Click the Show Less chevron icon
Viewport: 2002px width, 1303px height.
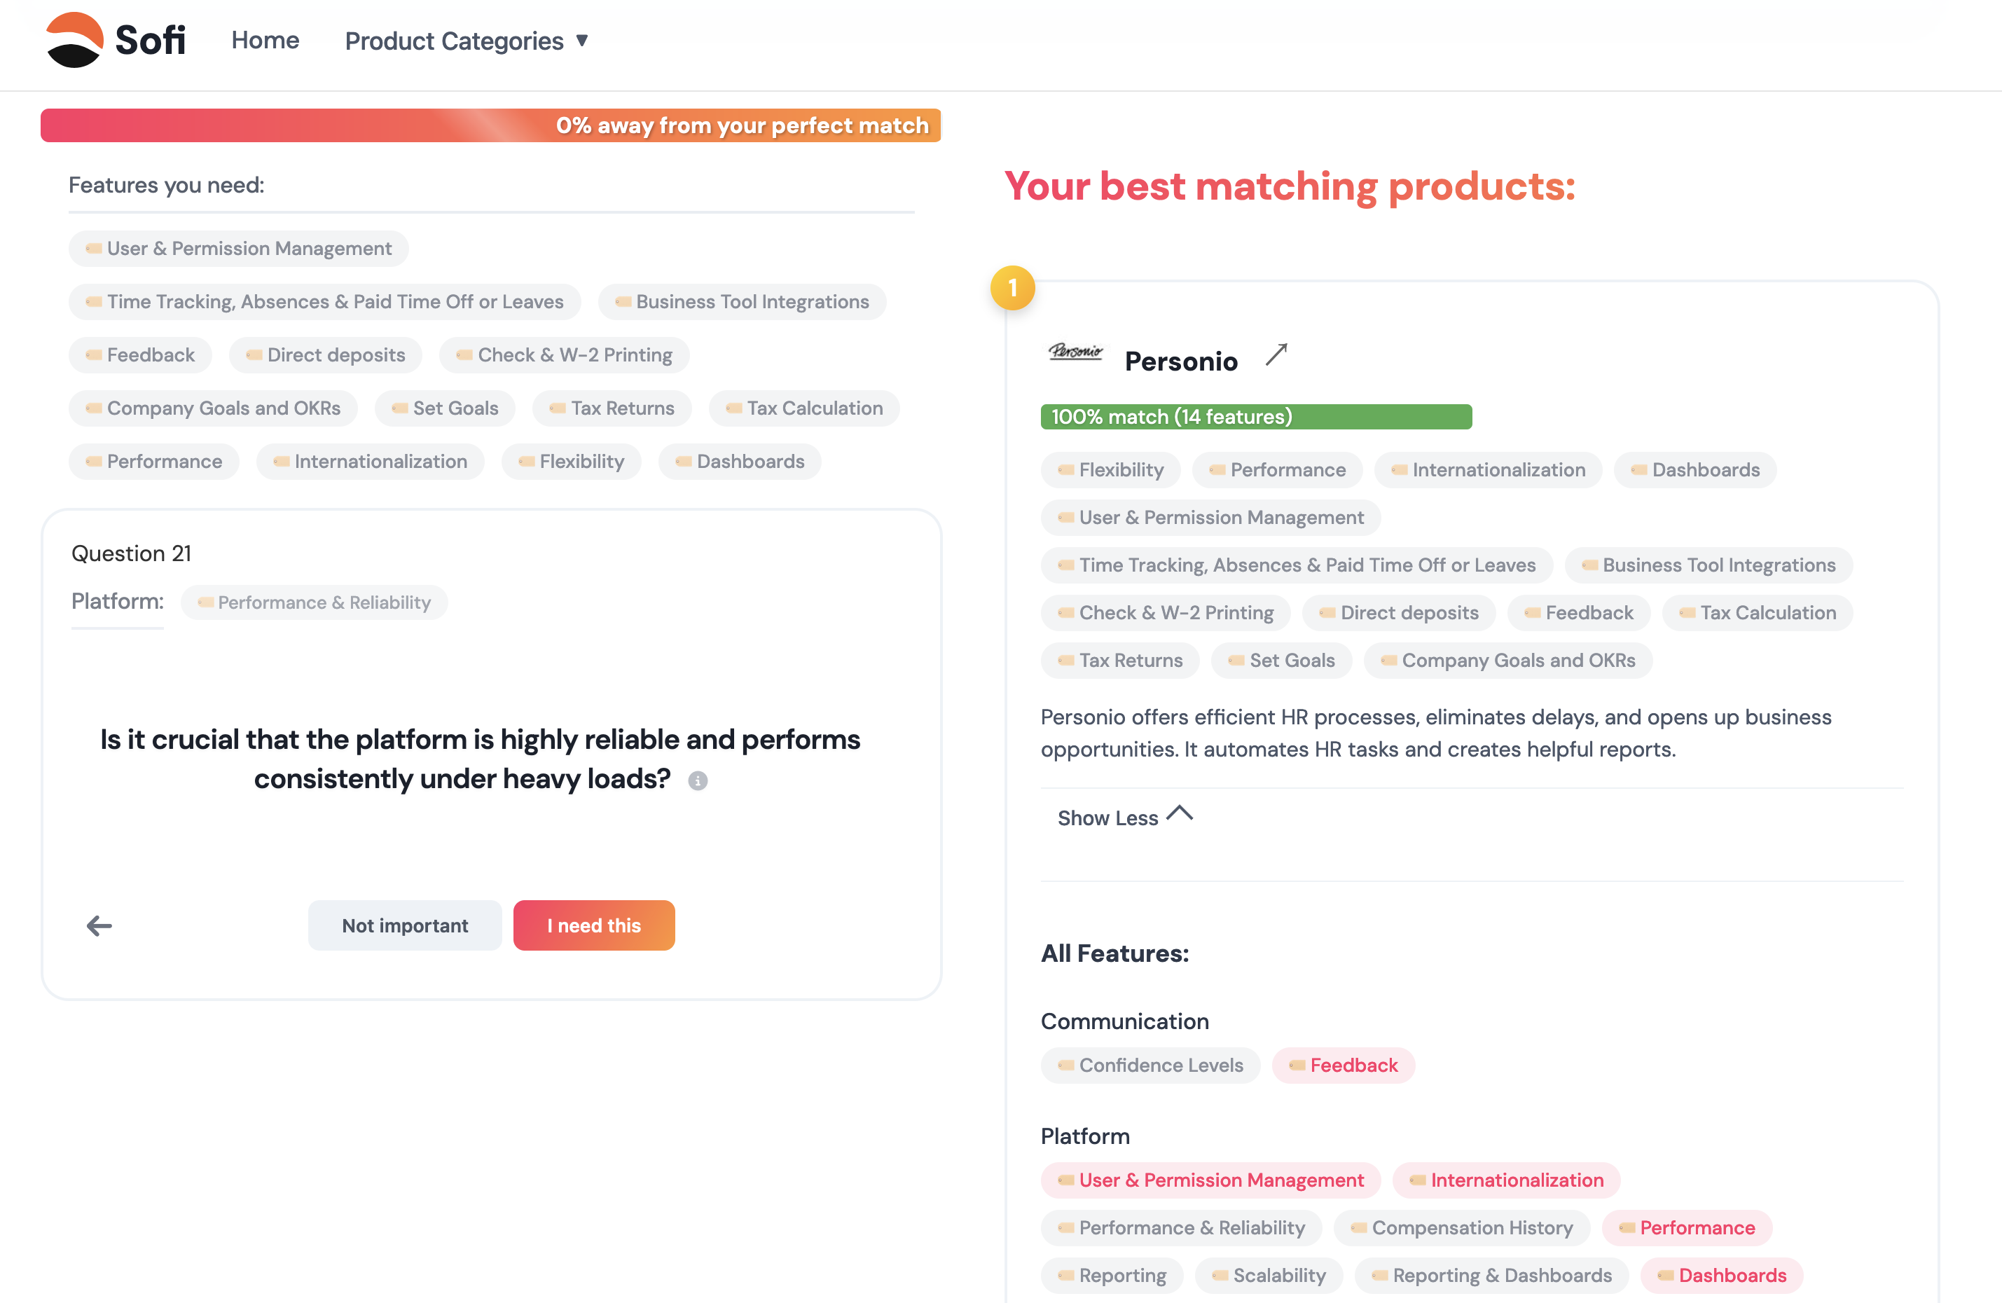[x=1180, y=813]
